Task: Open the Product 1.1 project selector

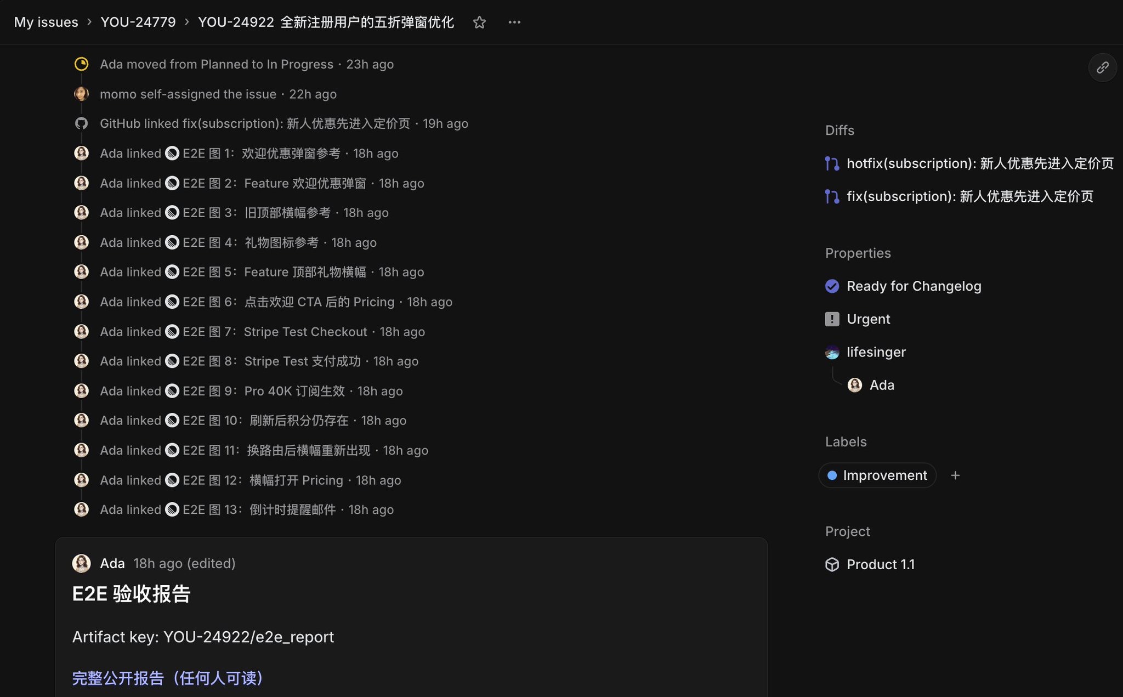Action: coord(880,564)
